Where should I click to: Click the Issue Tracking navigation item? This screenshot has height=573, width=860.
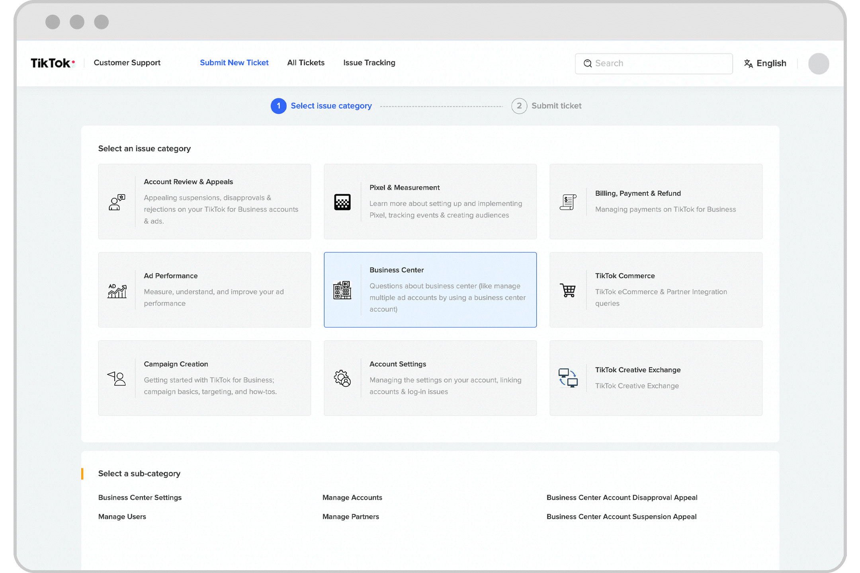(x=370, y=63)
